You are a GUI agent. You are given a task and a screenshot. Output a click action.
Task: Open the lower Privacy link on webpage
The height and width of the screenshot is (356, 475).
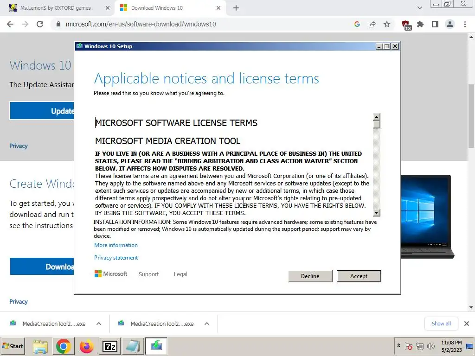19,301
